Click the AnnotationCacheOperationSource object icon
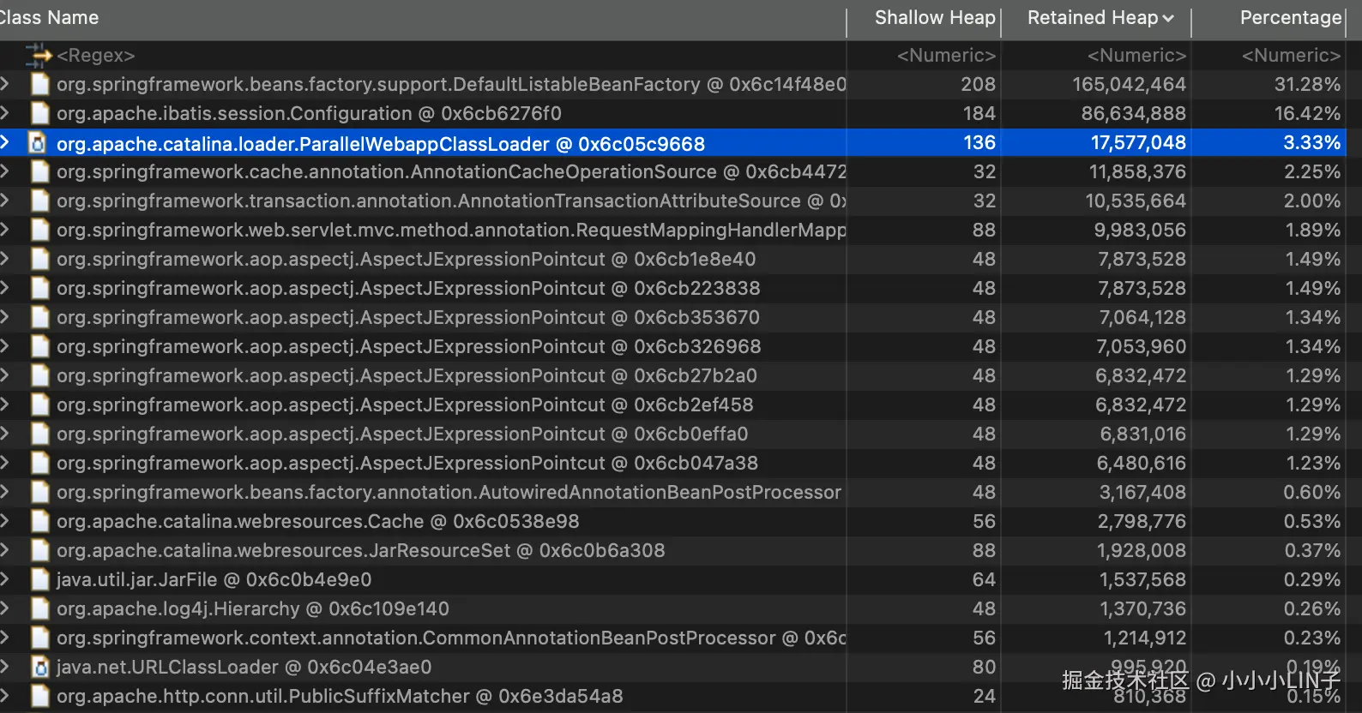This screenshot has width=1362, height=713. (39, 171)
